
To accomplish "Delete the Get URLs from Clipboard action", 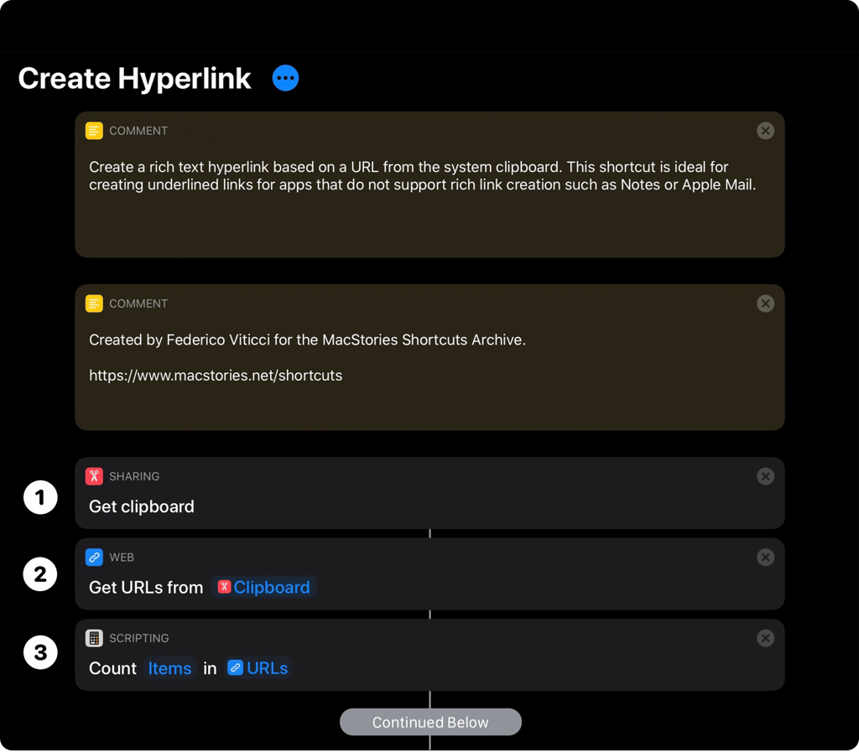I will coord(765,558).
